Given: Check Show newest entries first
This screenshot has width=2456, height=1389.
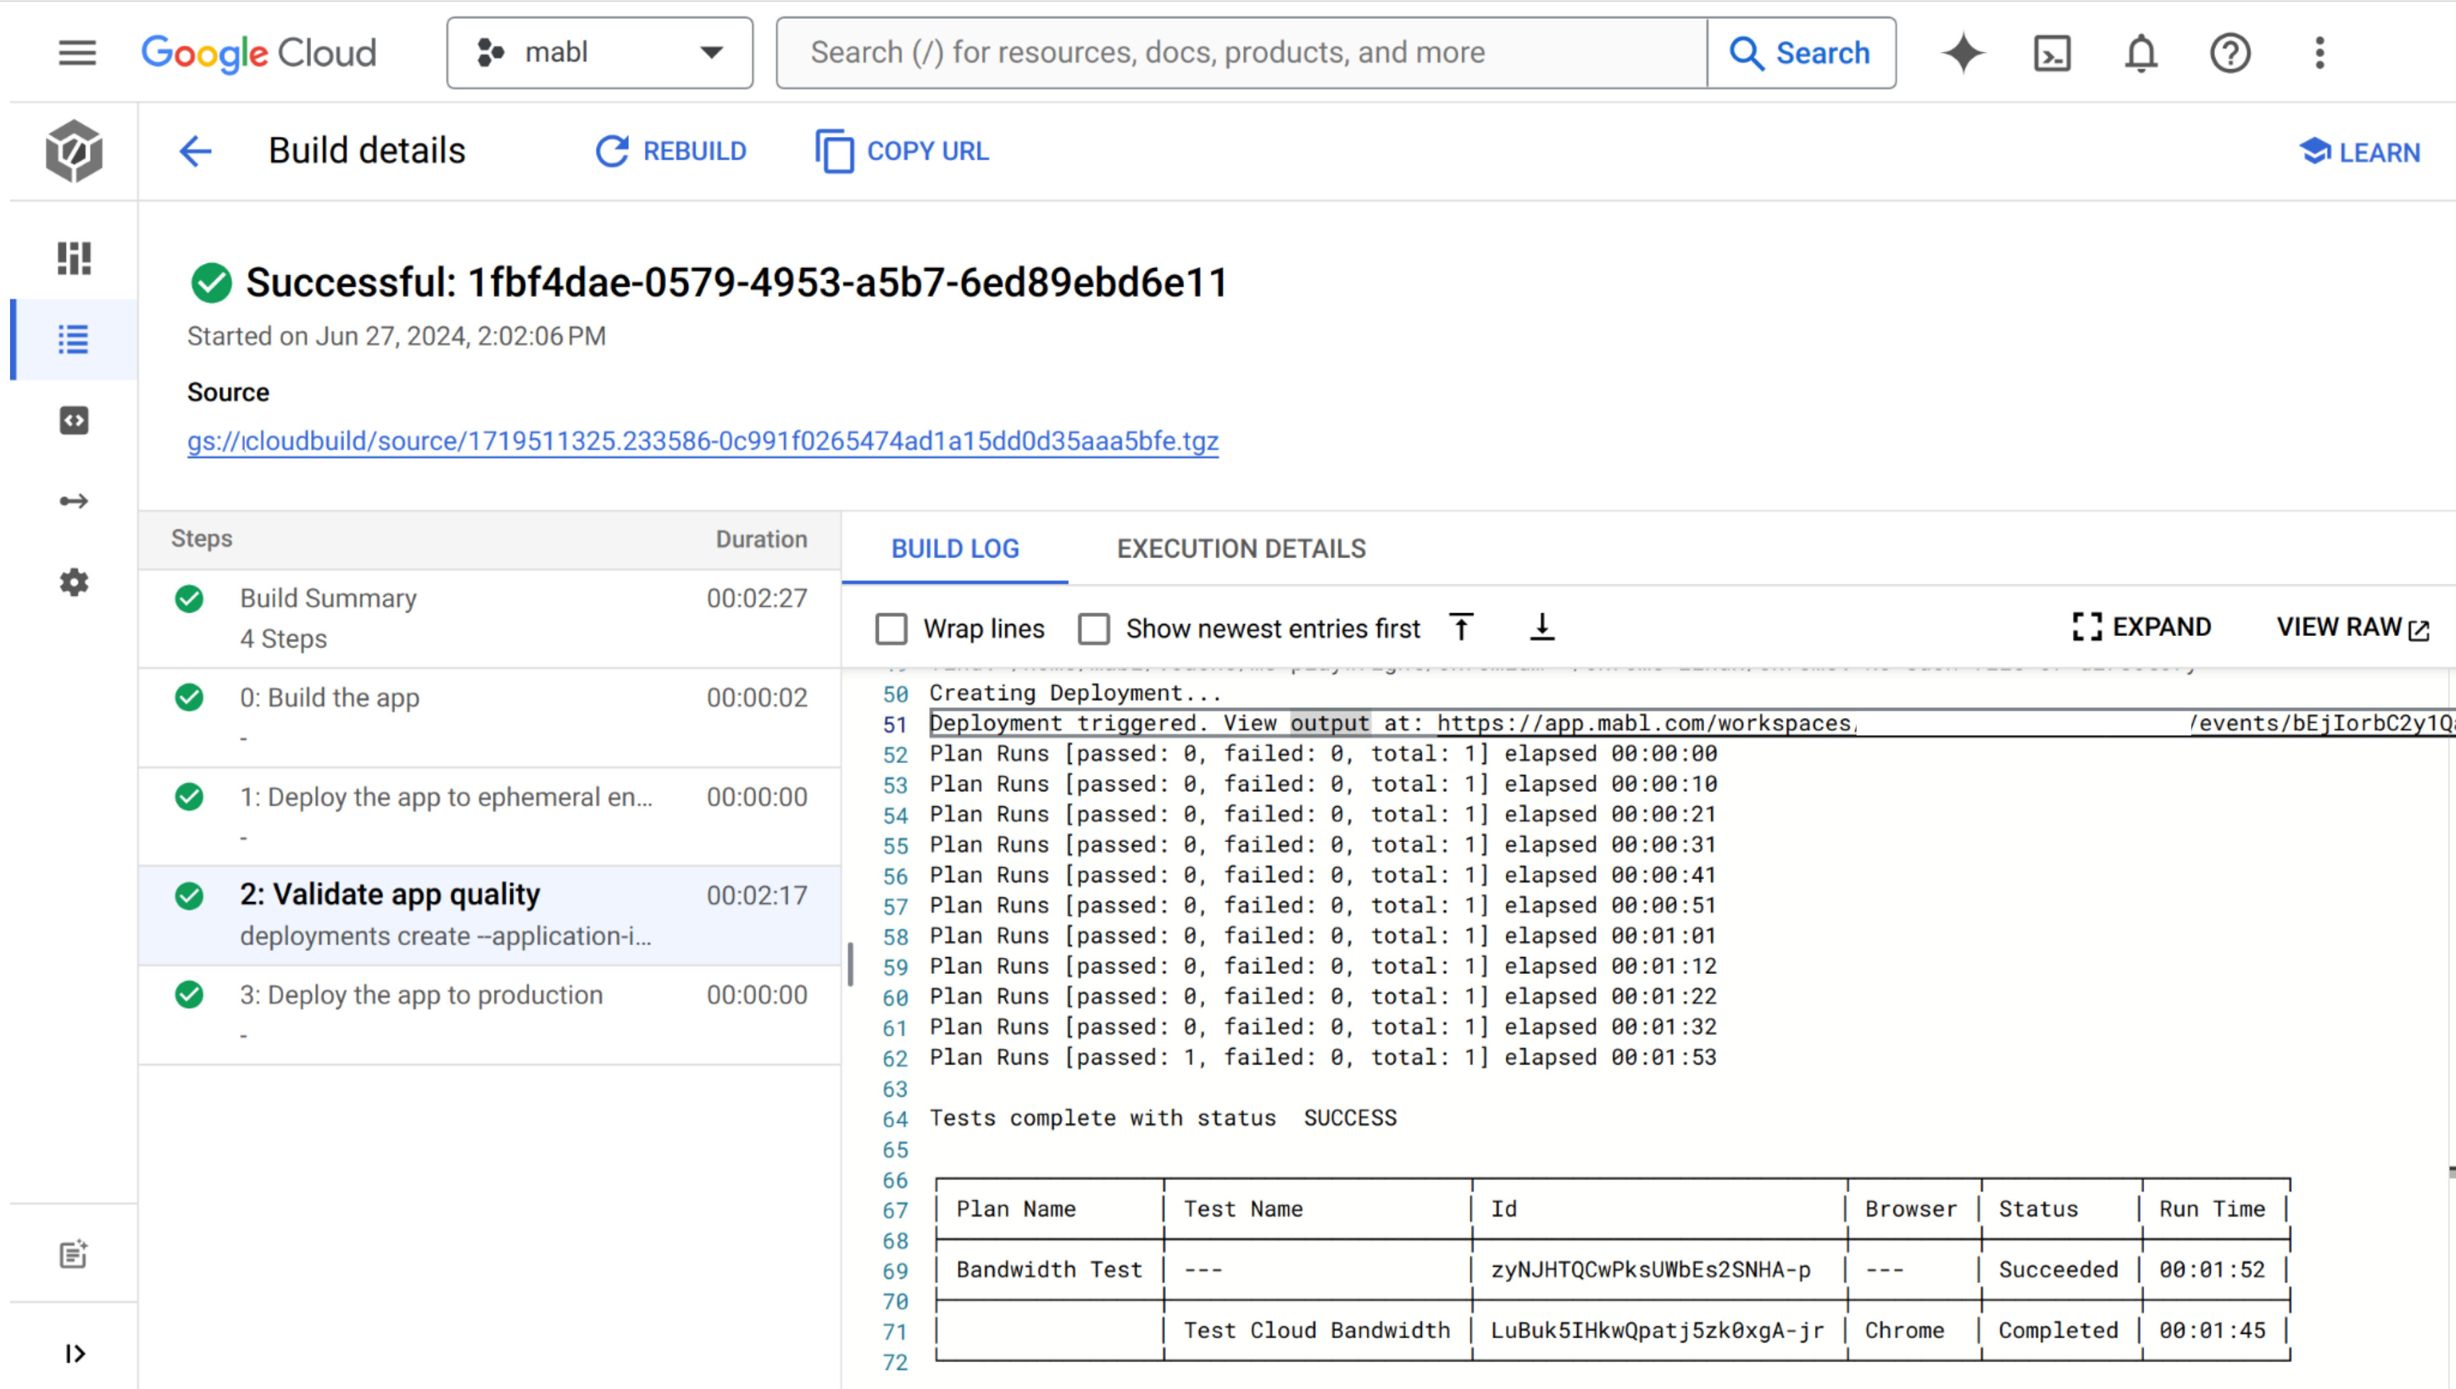Looking at the screenshot, I should 1093,629.
